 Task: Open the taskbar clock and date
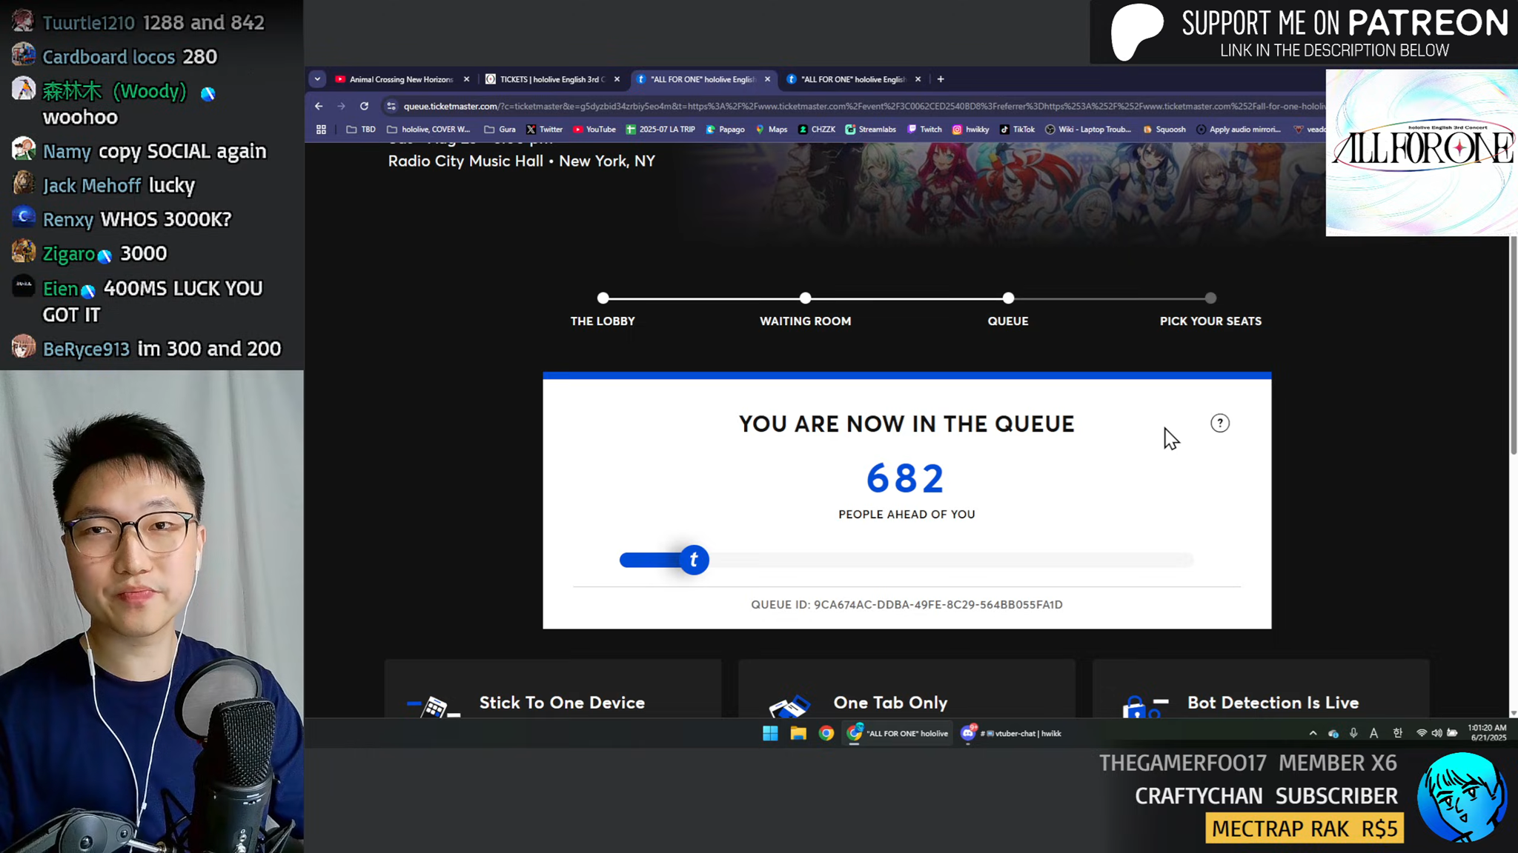[1487, 733]
